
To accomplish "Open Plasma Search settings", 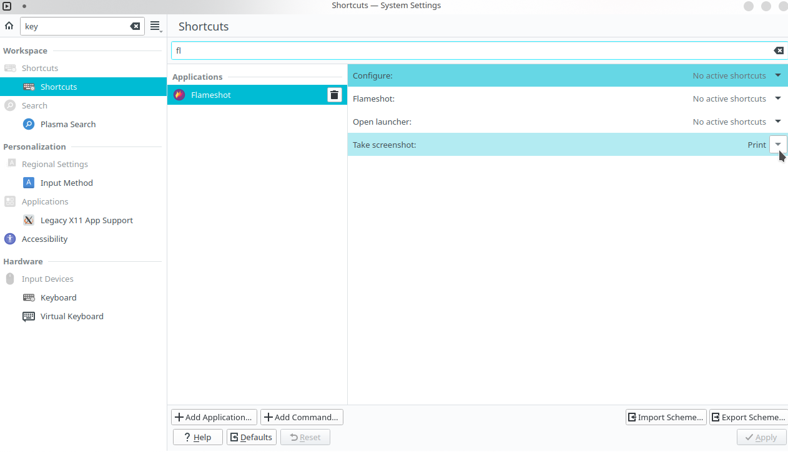I will point(67,124).
